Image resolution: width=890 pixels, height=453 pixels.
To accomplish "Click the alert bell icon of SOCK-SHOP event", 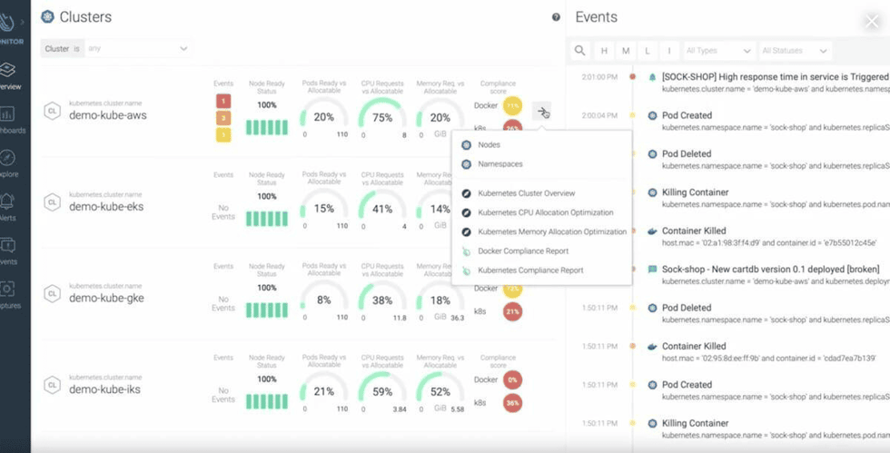I will coord(652,76).
